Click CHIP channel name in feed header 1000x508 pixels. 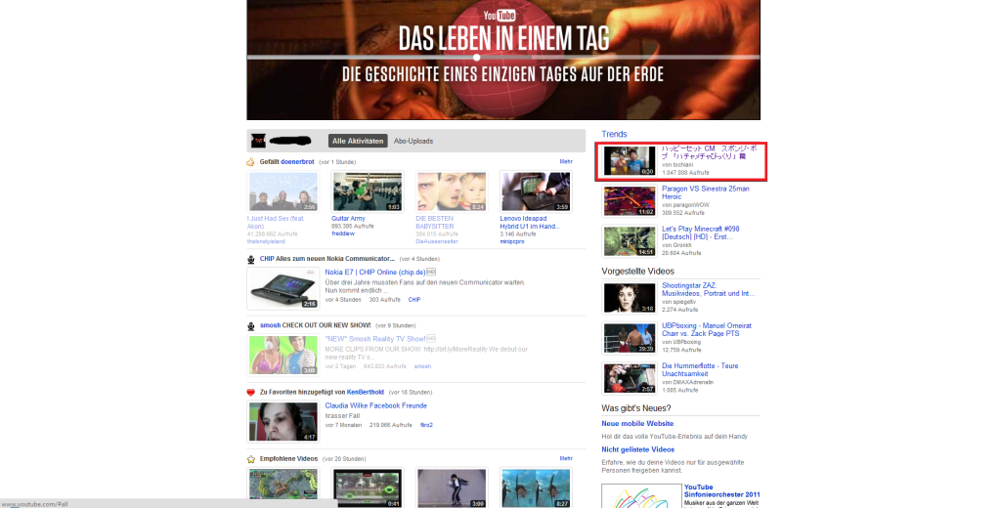point(267,260)
